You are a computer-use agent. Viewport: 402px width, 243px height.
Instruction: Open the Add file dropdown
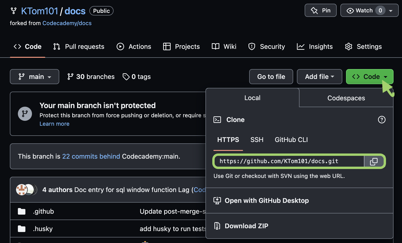coord(319,77)
